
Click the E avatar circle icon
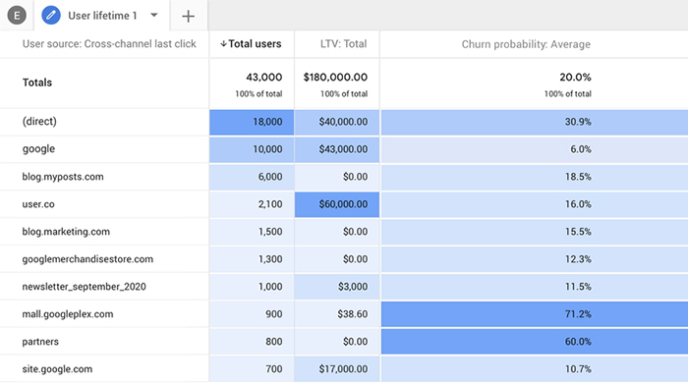pos(17,16)
